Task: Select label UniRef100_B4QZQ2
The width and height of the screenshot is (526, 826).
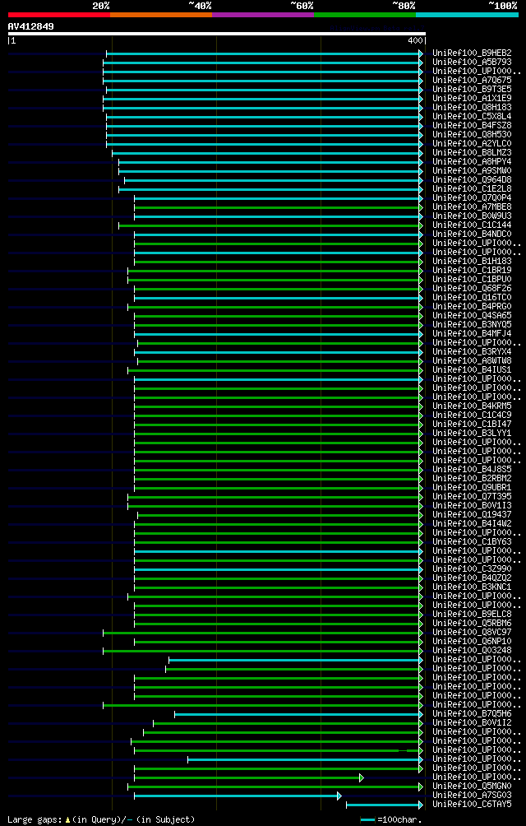Action: tap(471, 578)
